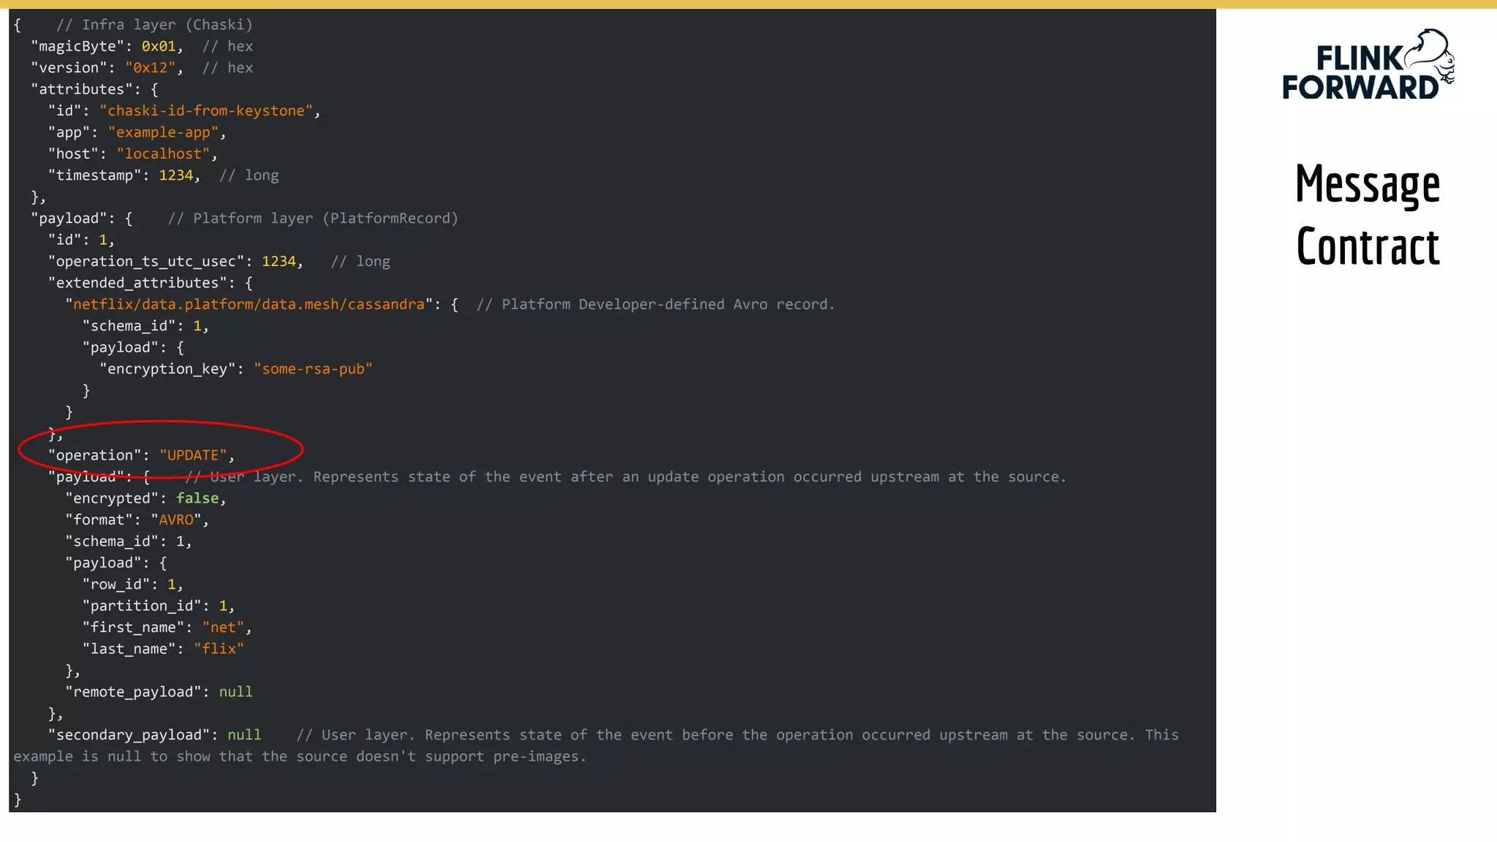Image resolution: width=1497 pixels, height=842 pixels.
Task: Click the "partition_id" key
Action: point(142,606)
